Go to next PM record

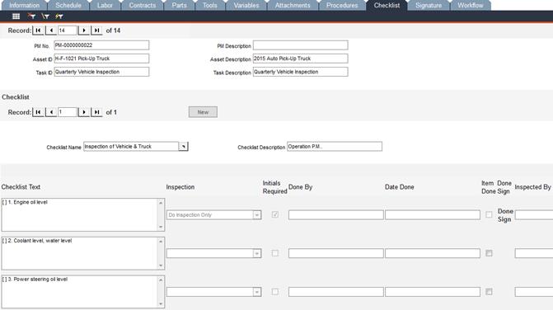click(x=84, y=31)
